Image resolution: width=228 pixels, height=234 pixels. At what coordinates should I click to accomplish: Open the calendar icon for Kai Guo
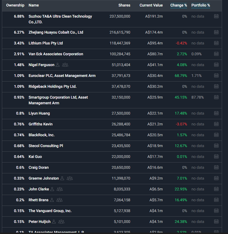pyautogui.click(x=216, y=156)
